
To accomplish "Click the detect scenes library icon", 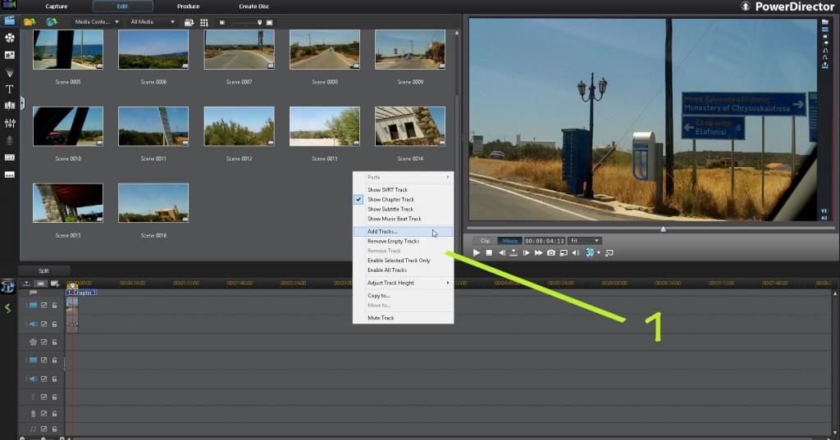I will (189, 22).
